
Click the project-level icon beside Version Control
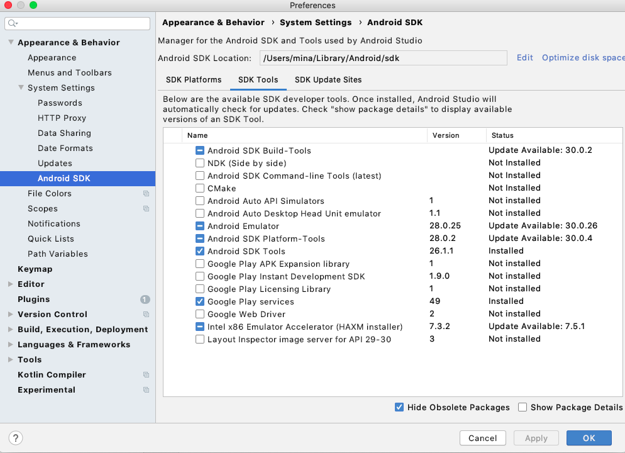pyautogui.click(x=147, y=314)
